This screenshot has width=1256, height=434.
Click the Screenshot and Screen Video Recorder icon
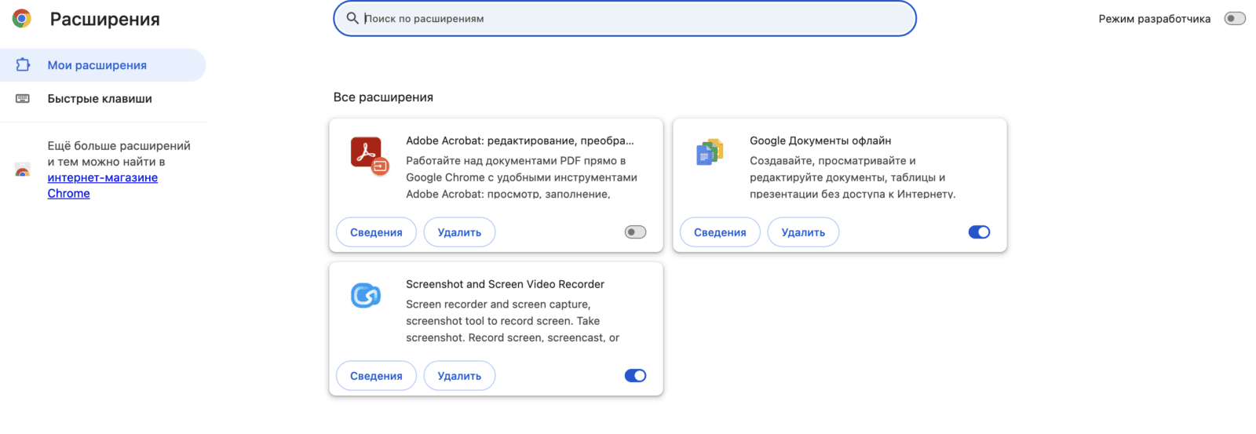366,296
